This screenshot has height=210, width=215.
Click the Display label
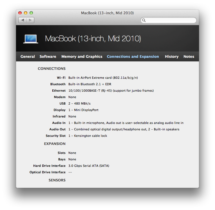click(60, 110)
